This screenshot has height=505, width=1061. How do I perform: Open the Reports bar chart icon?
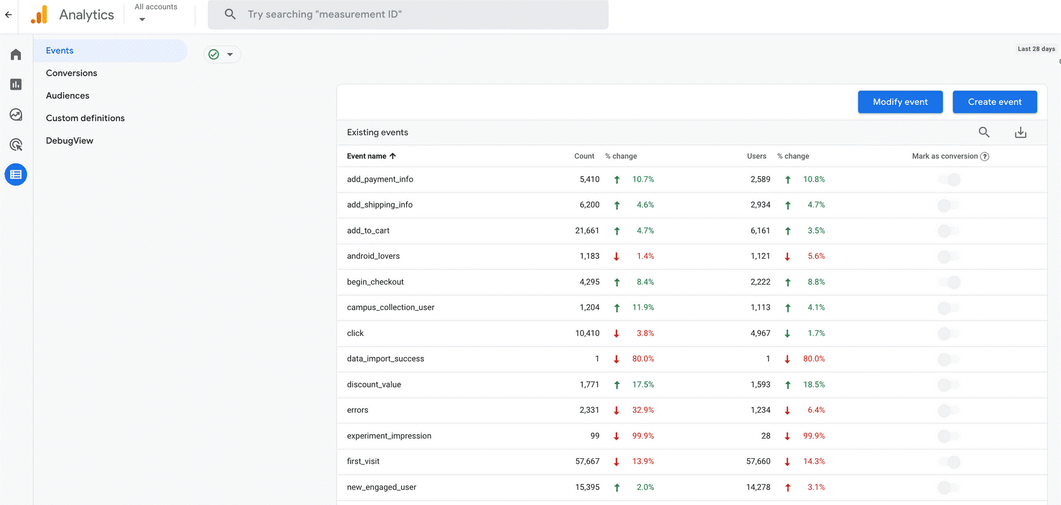[x=16, y=85]
